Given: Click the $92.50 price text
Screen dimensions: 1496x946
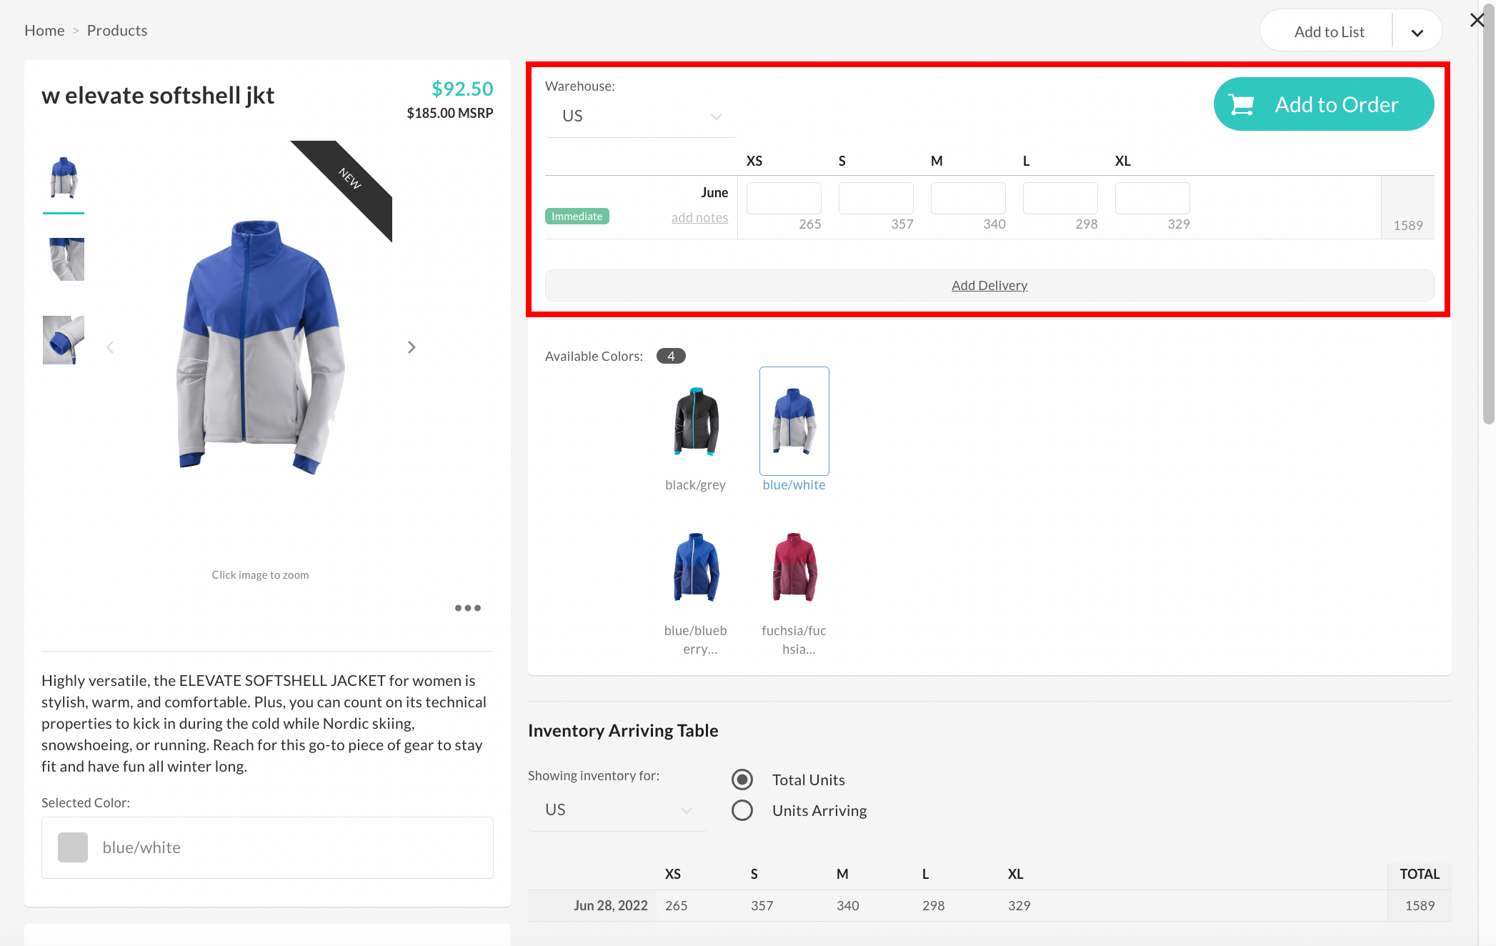Looking at the screenshot, I should pyautogui.click(x=462, y=89).
